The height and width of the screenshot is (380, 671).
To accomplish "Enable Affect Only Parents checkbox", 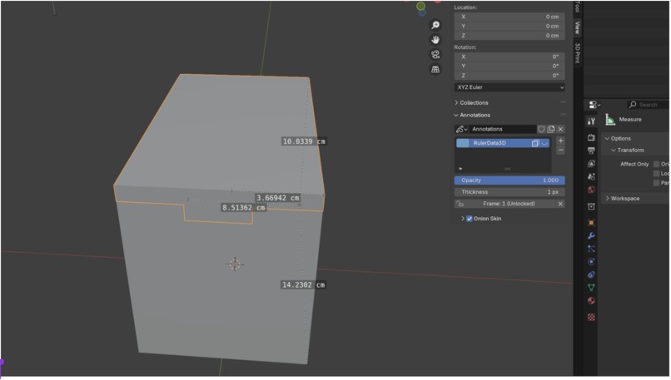I will click(657, 183).
